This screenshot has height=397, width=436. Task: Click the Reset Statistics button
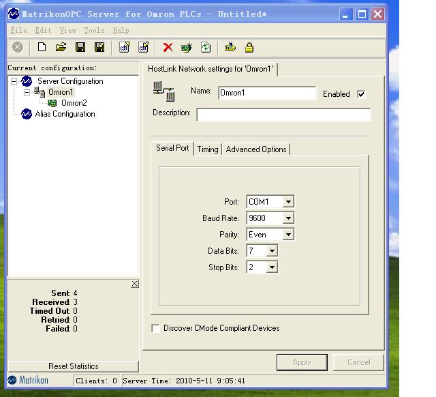tap(74, 366)
